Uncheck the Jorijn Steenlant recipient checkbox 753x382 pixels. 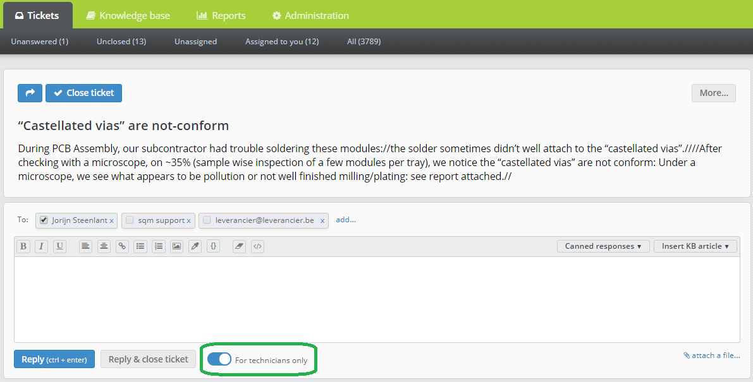(x=44, y=220)
